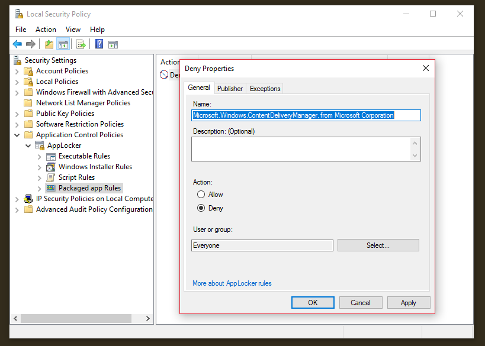This screenshot has width=485, height=346.
Task: Open More about AppLocker rules link
Action: [x=232, y=283]
